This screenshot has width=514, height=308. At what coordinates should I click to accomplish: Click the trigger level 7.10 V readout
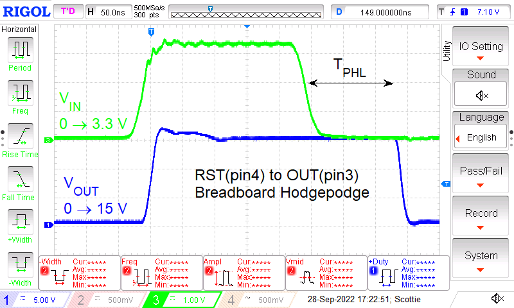coord(488,12)
